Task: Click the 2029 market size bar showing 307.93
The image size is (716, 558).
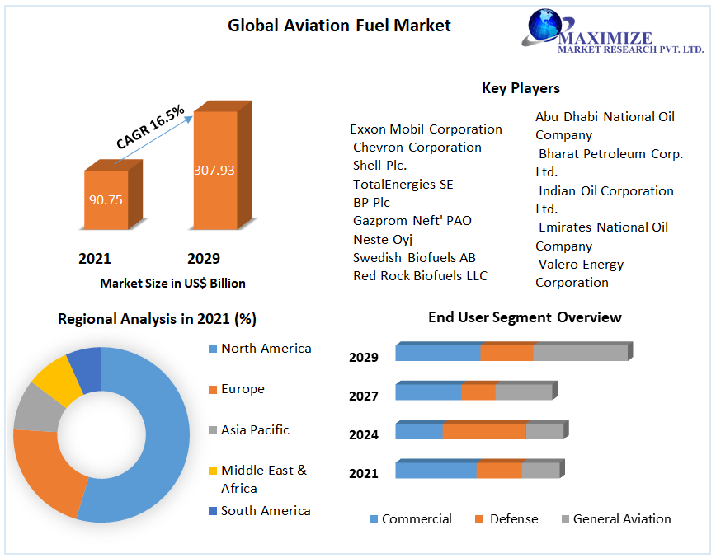Action: pos(214,171)
